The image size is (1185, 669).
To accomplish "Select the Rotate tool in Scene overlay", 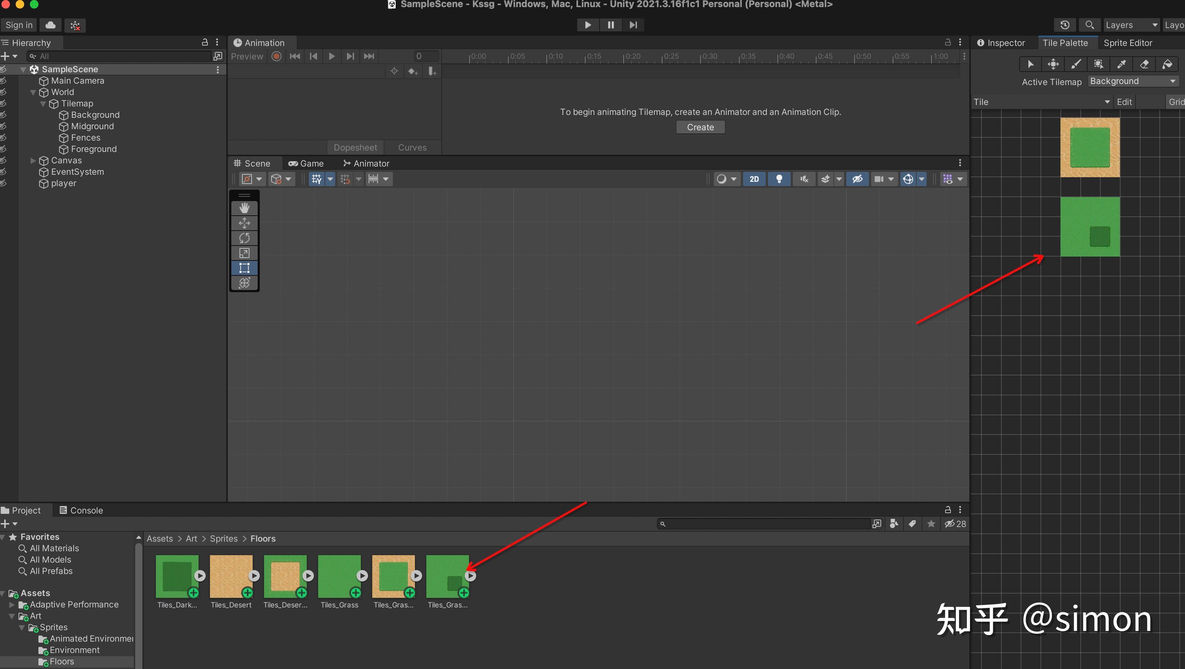I will (x=244, y=238).
